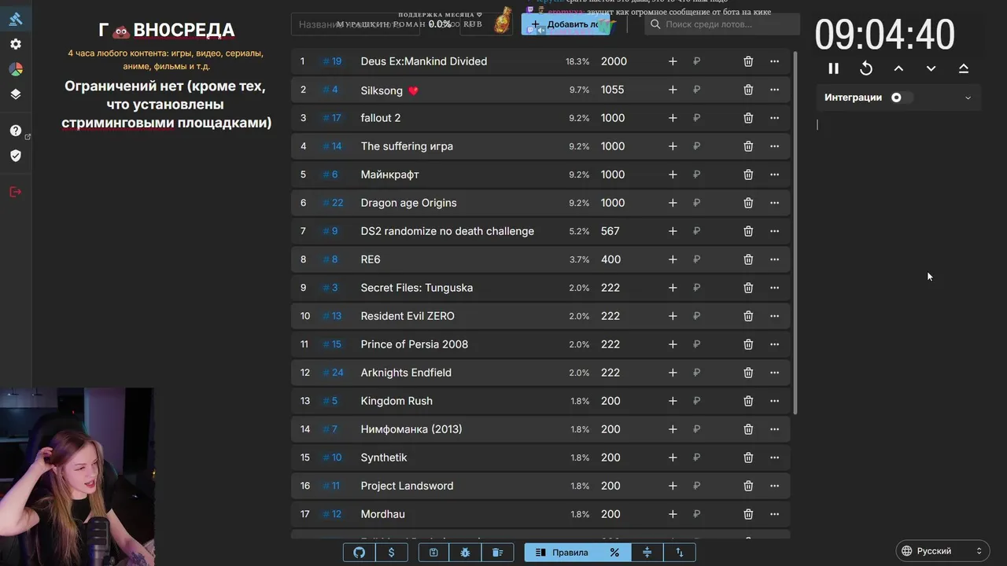
Task: Delete the fallout 2 lot
Action: [748, 118]
